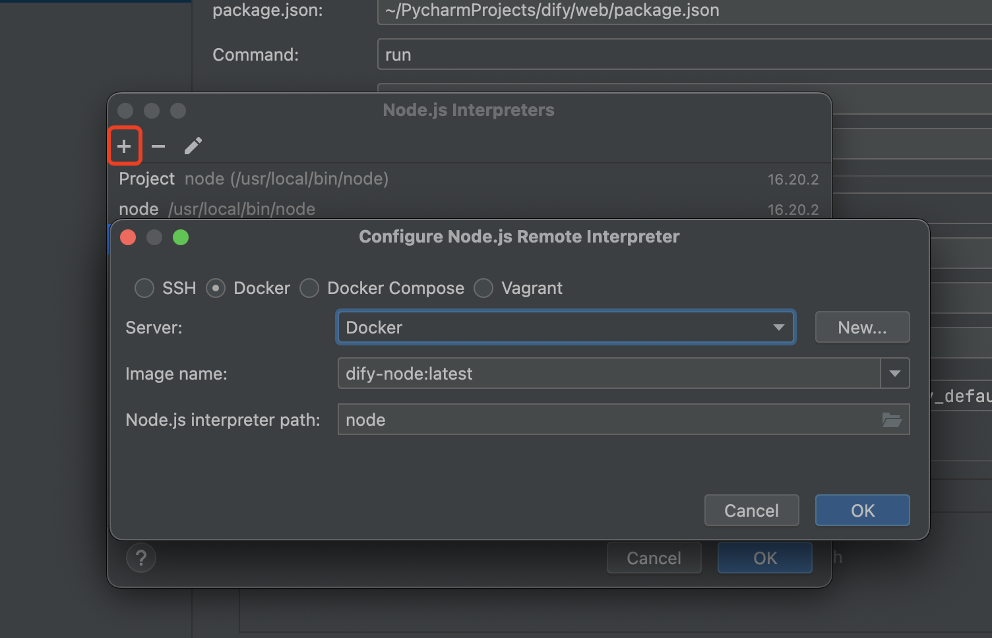The height and width of the screenshot is (638, 992).
Task: Click the Node.js interpreter path field
Action: click(x=607, y=420)
